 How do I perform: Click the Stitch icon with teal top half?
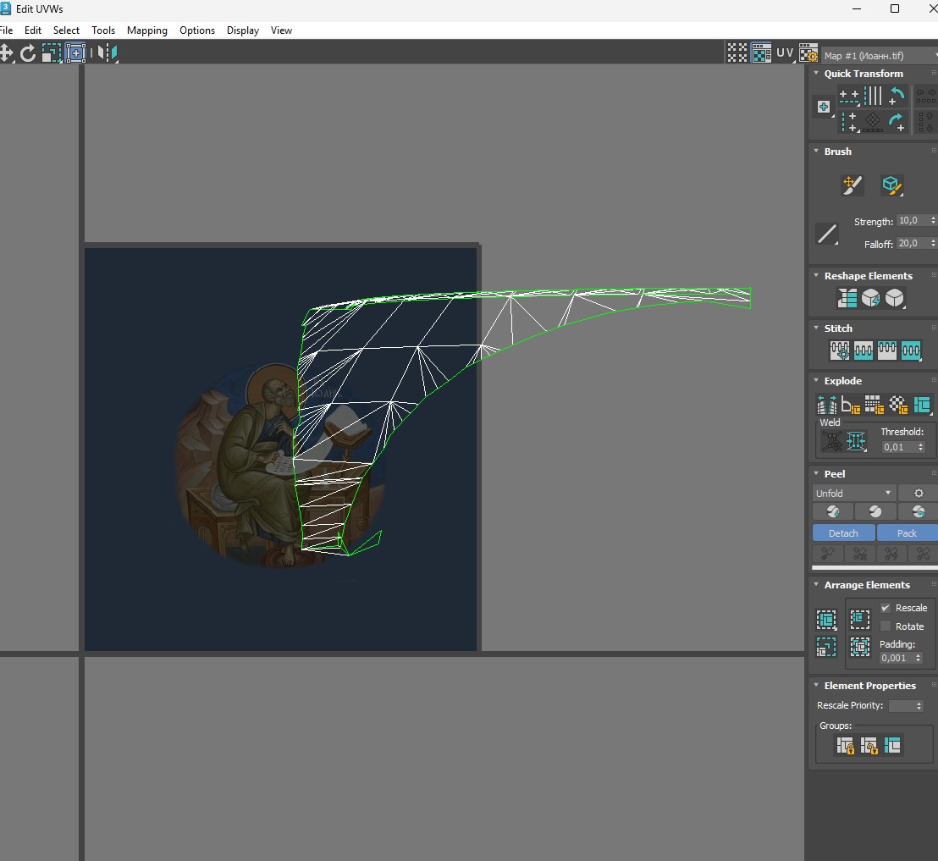coord(886,350)
